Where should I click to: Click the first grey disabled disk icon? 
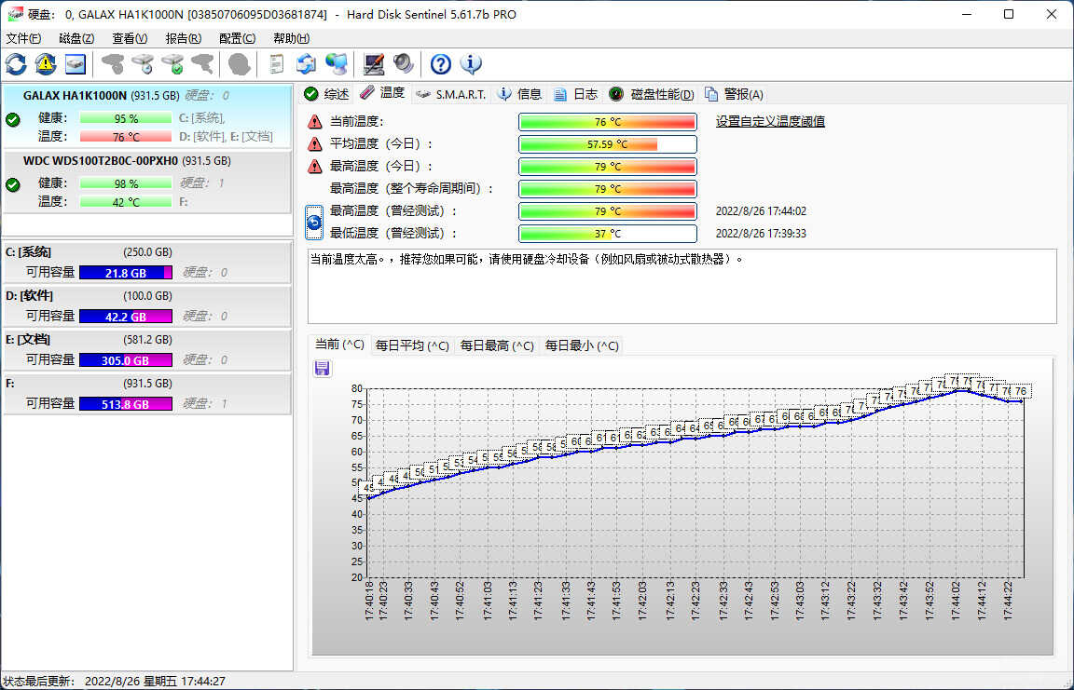tap(113, 64)
